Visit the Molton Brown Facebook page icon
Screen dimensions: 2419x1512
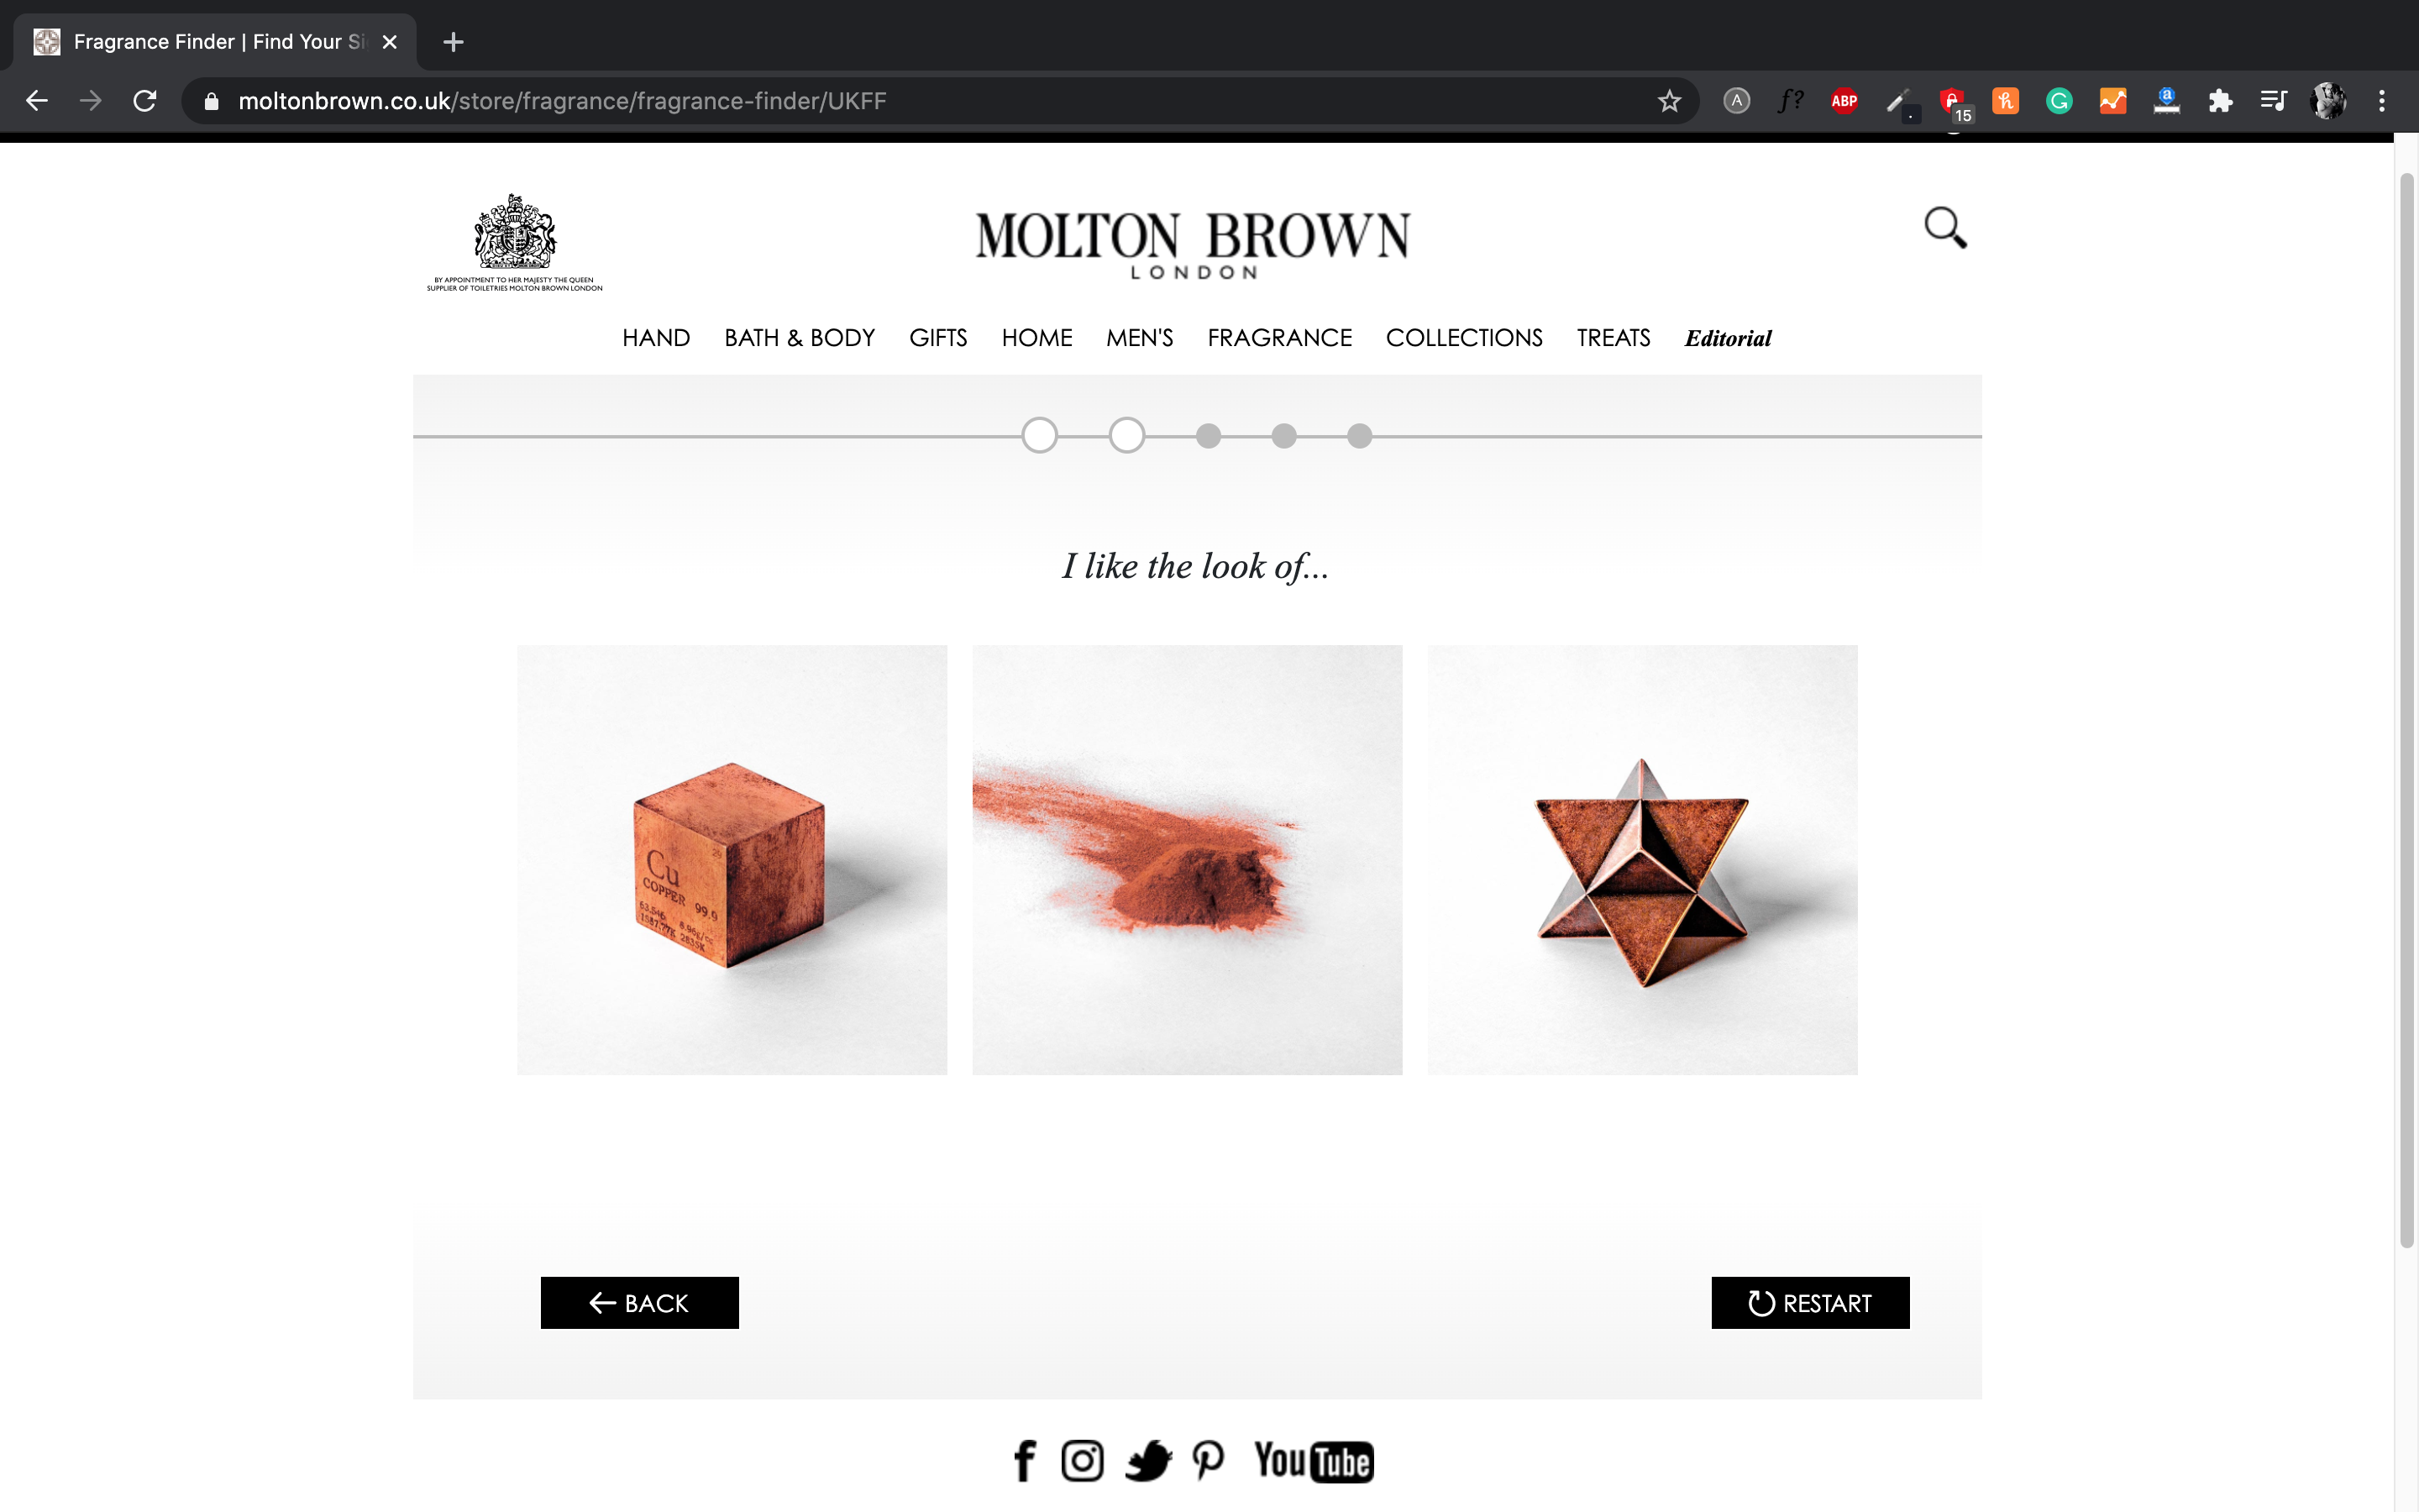pyautogui.click(x=1025, y=1461)
